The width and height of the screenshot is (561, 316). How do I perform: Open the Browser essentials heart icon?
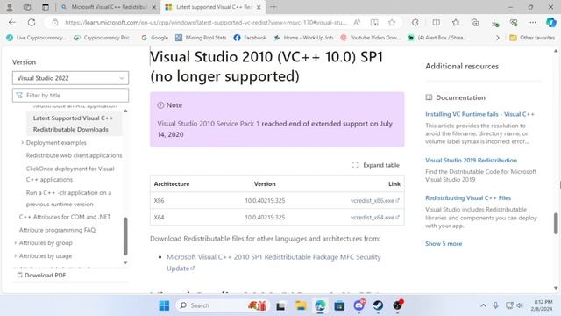pyautogui.click(x=514, y=23)
